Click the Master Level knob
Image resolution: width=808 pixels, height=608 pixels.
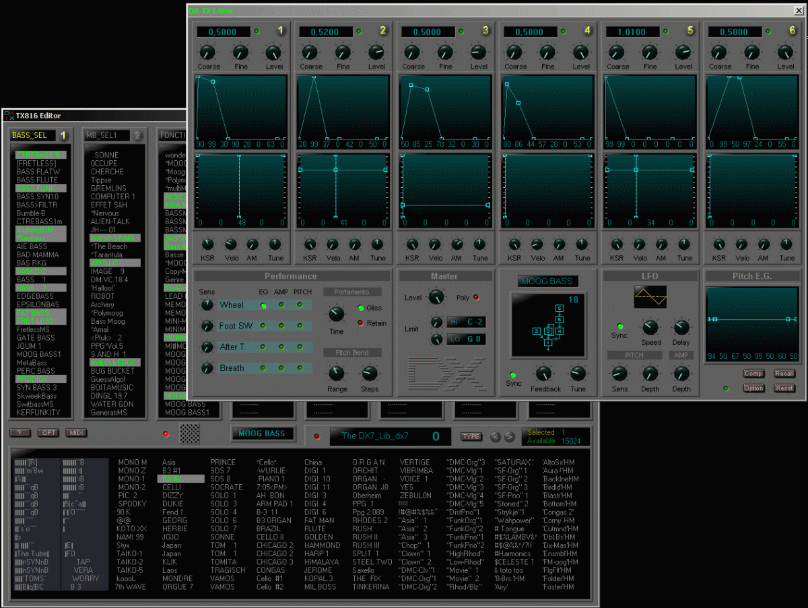click(x=436, y=297)
